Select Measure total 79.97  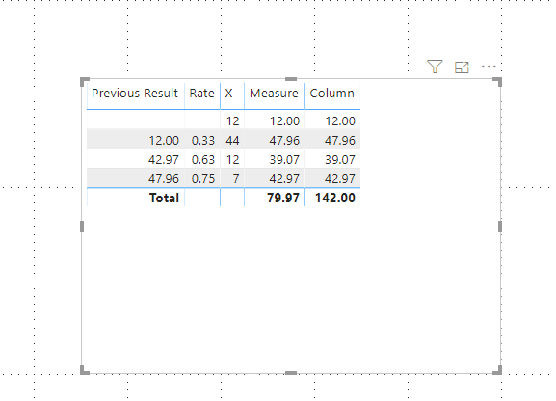coord(283,198)
